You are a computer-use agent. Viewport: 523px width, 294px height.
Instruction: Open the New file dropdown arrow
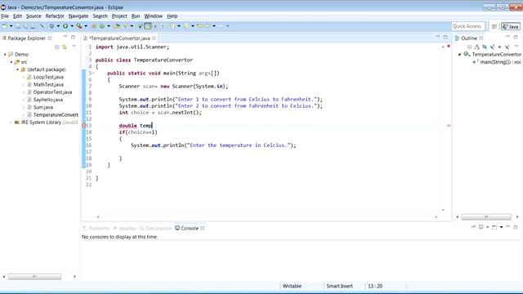[x=11, y=26]
